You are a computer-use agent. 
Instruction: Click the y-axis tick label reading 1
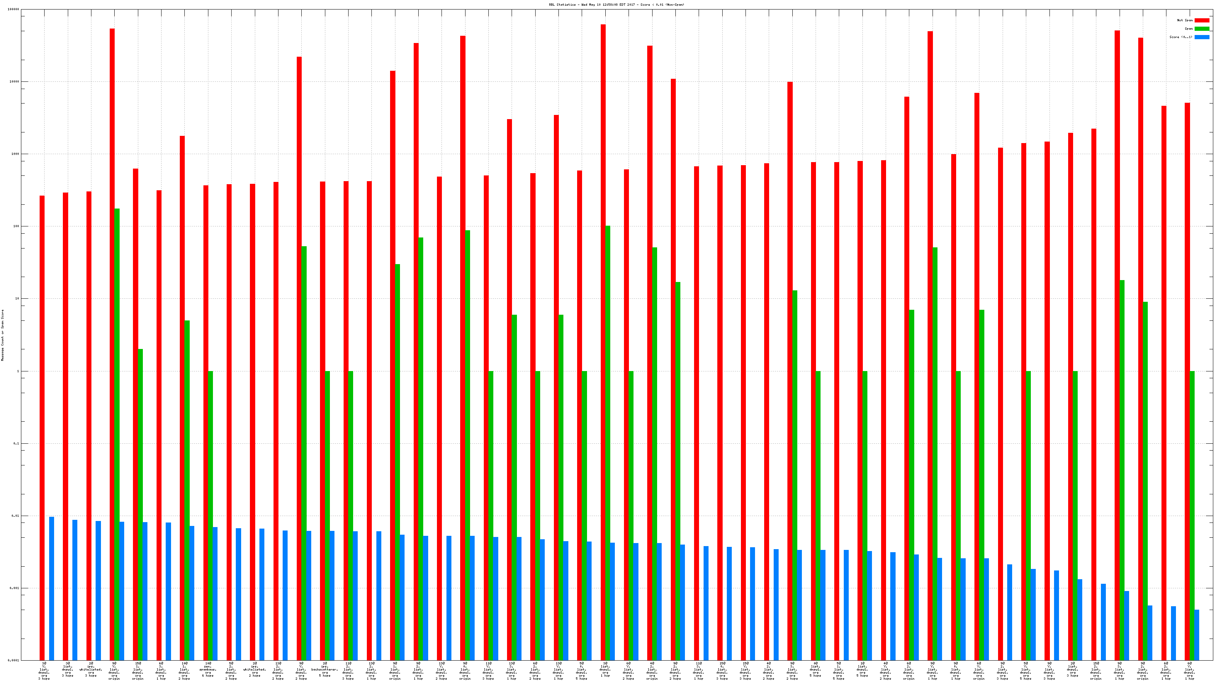pos(18,371)
